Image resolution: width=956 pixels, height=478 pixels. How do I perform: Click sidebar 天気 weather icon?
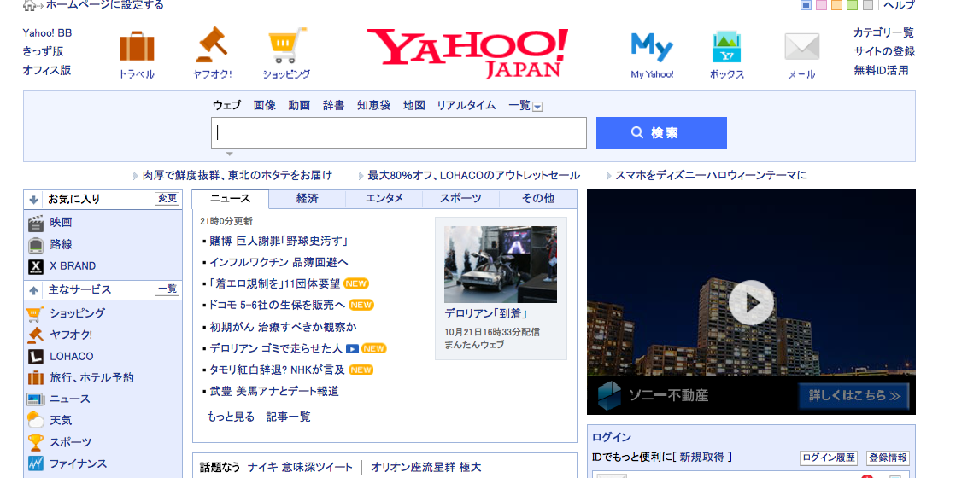click(x=36, y=420)
